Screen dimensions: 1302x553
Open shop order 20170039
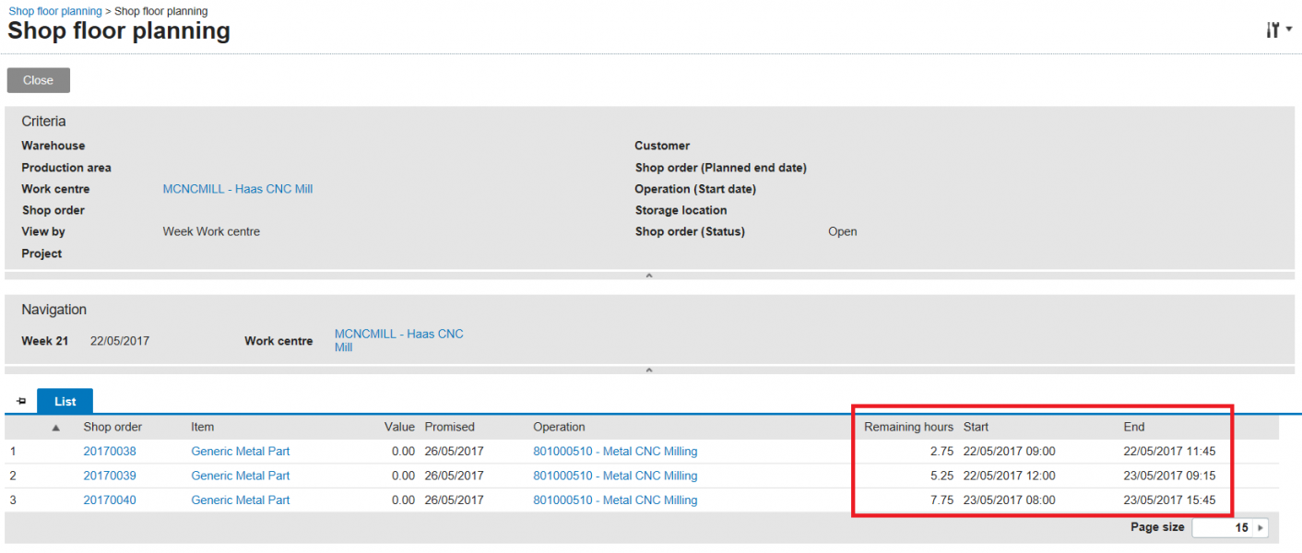tap(109, 476)
